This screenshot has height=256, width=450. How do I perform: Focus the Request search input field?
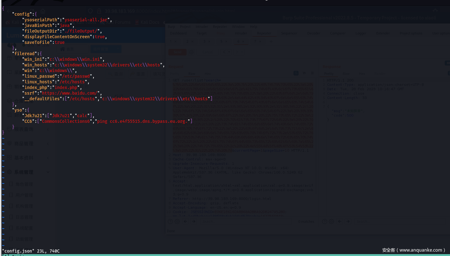(x=246, y=222)
